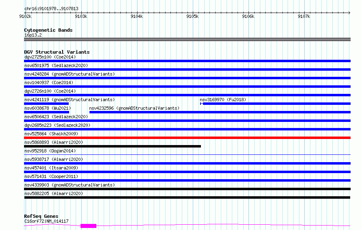
Task: Click the red nsv525864 variant bar
Action: pos(187,138)
